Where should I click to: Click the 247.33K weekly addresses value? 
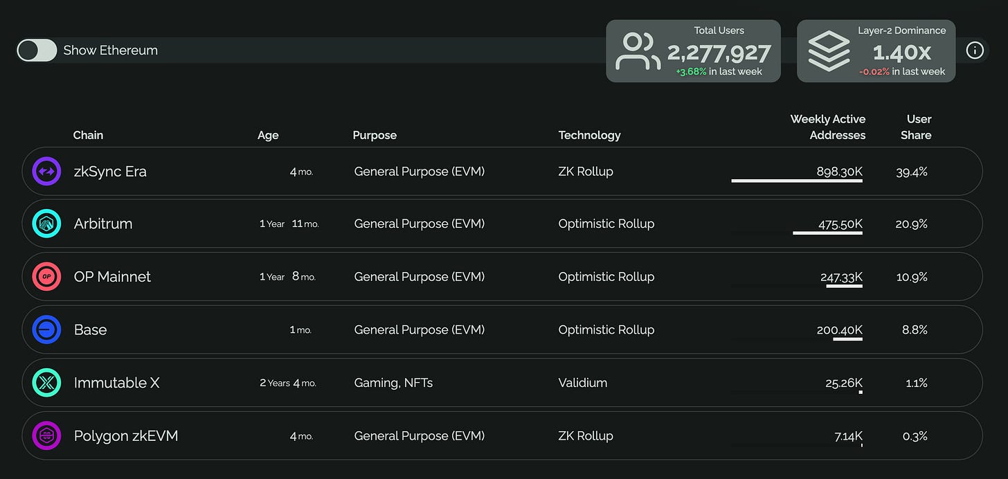click(x=841, y=277)
